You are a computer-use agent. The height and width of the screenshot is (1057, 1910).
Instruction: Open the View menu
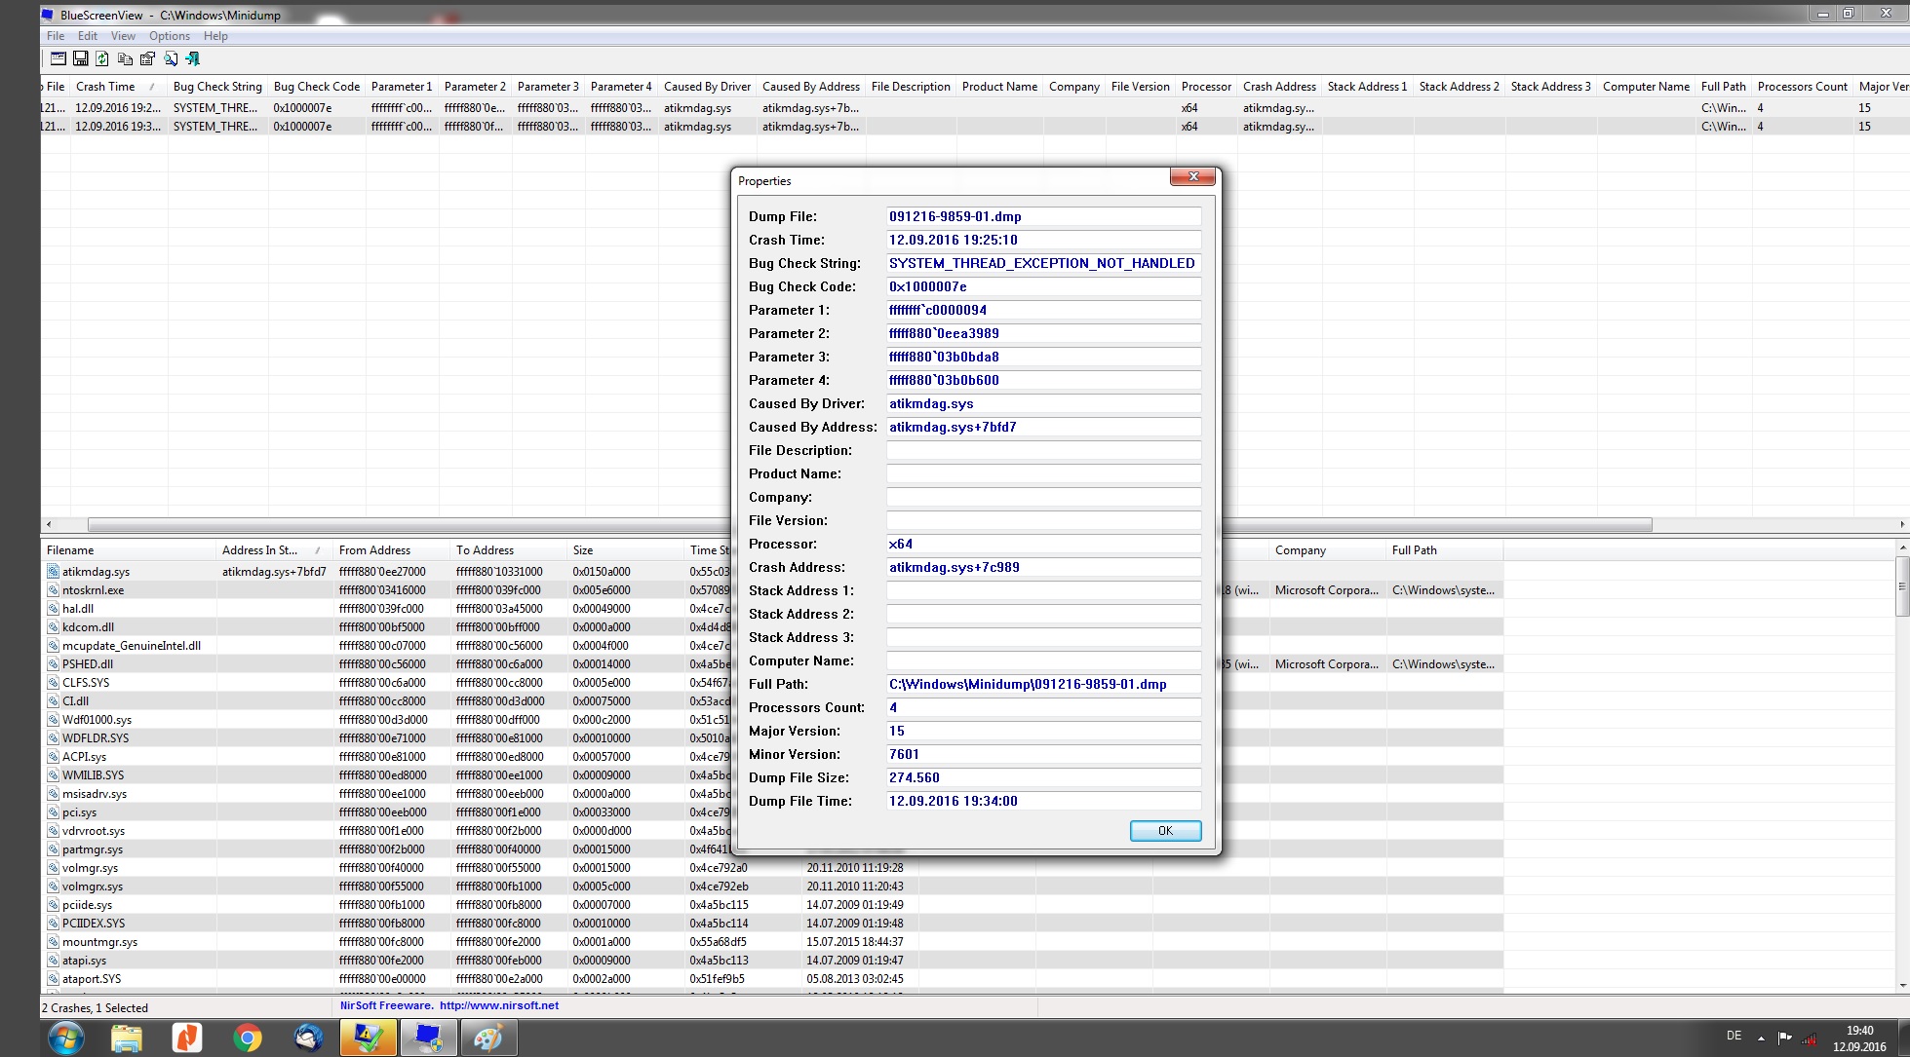(x=123, y=36)
